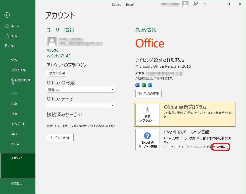Click the Word app icon
This screenshot has height=194, width=246.
(137, 85)
